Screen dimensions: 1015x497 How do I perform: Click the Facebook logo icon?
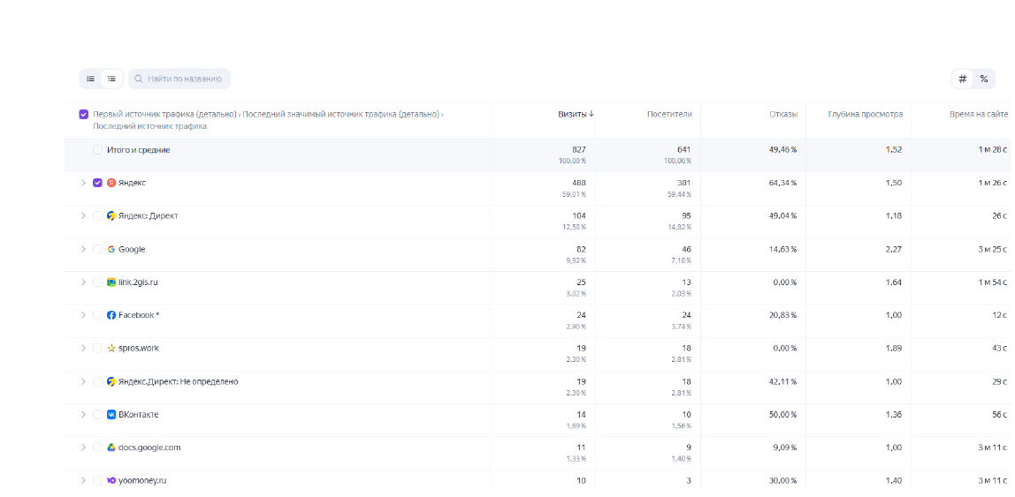pos(111,315)
